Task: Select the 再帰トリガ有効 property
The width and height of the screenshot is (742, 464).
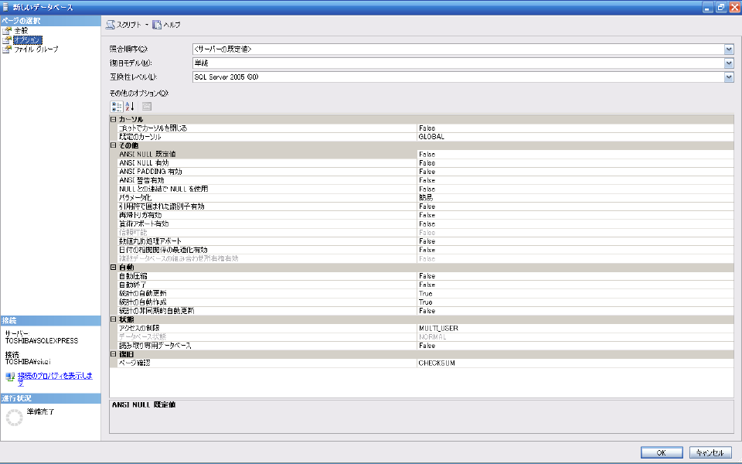Action: (x=425, y=215)
